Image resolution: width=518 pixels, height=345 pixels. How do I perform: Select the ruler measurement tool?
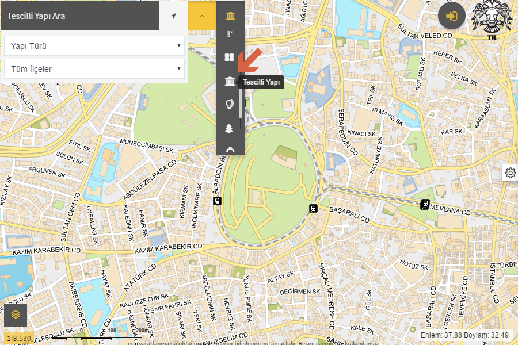(230, 34)
